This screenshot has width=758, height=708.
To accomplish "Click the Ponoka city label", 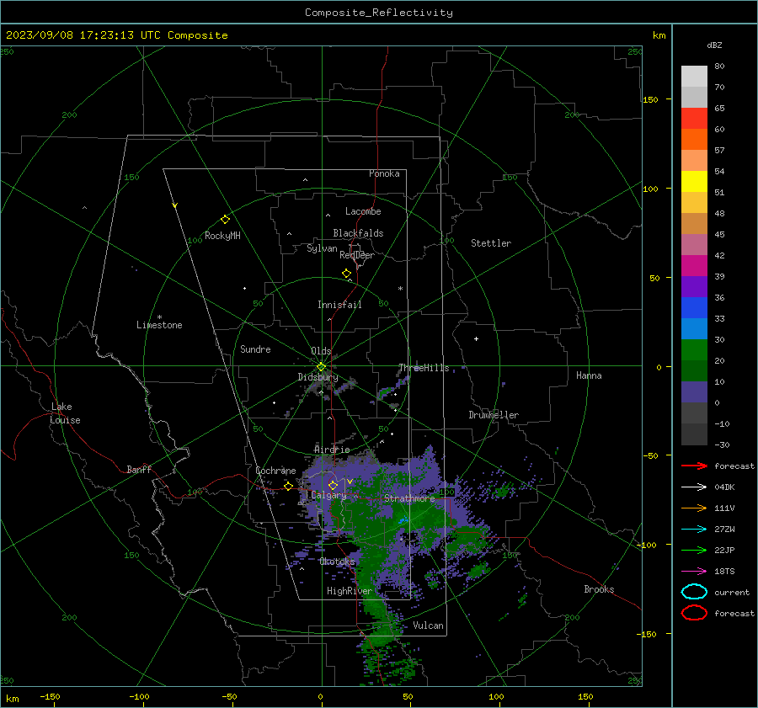I will tap(384, 173).
